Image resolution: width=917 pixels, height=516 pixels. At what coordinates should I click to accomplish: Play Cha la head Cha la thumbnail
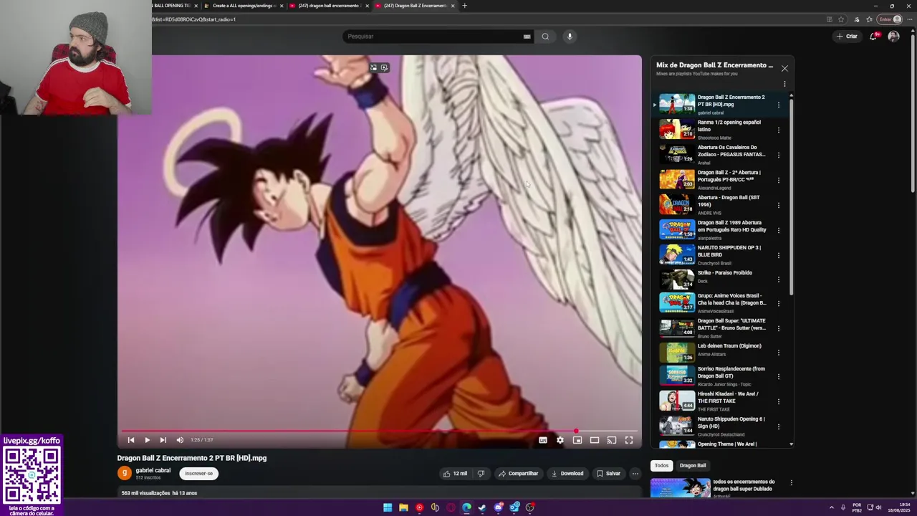(677, 302)
